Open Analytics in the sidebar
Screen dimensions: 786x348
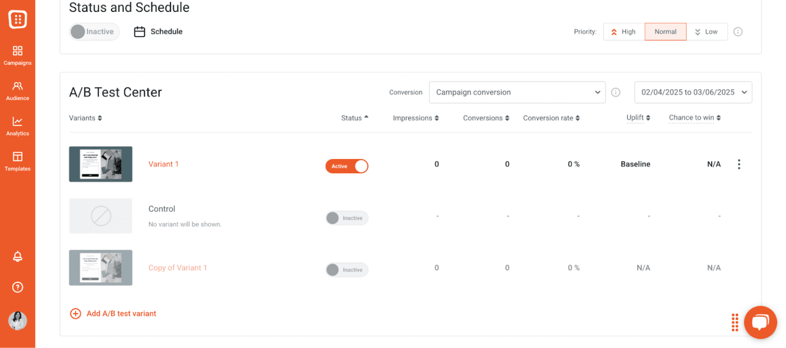click(x=17, y=126)
